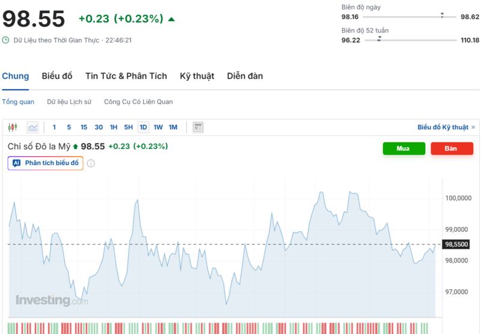Click the clock icon next to real-time data
The height and width of the screenshot is (334, 481).
pos(6,40)
